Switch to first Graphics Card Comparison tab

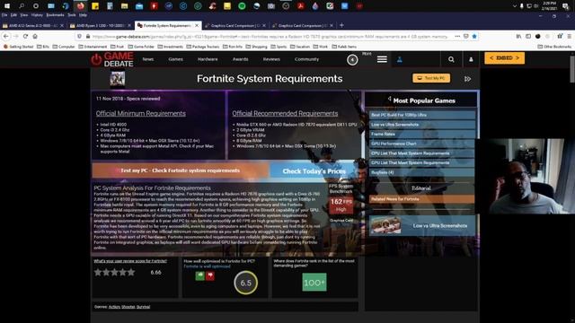235,26
